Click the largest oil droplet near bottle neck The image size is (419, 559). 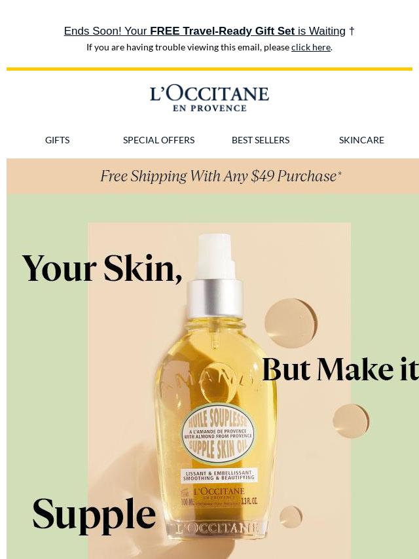tap(291, 323)
